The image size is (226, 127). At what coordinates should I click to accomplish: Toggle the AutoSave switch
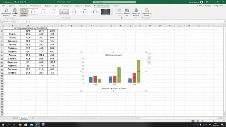pyautogui.click(x=17, y=2)
